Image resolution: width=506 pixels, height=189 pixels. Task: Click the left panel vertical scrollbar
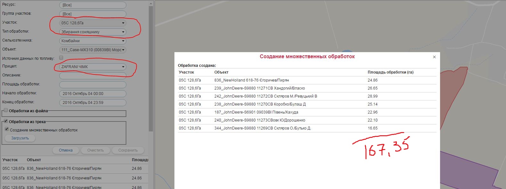pos(151,64)
